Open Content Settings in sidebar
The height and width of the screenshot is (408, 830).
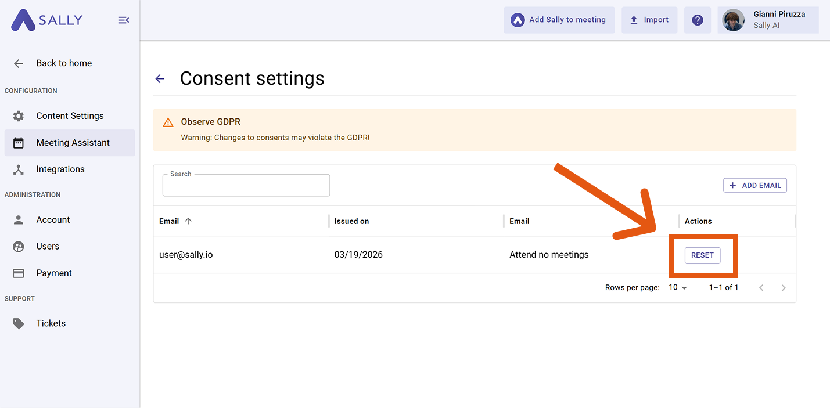click(70, 116)
